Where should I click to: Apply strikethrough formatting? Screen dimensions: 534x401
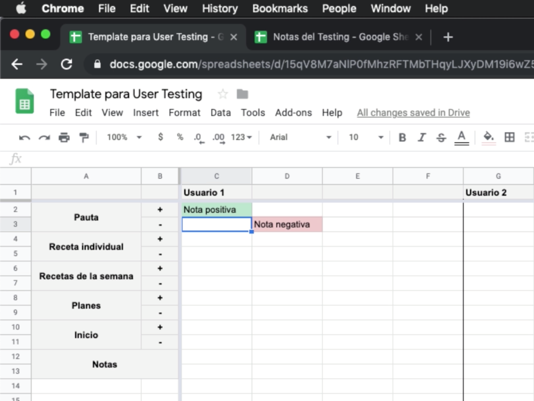441,138
